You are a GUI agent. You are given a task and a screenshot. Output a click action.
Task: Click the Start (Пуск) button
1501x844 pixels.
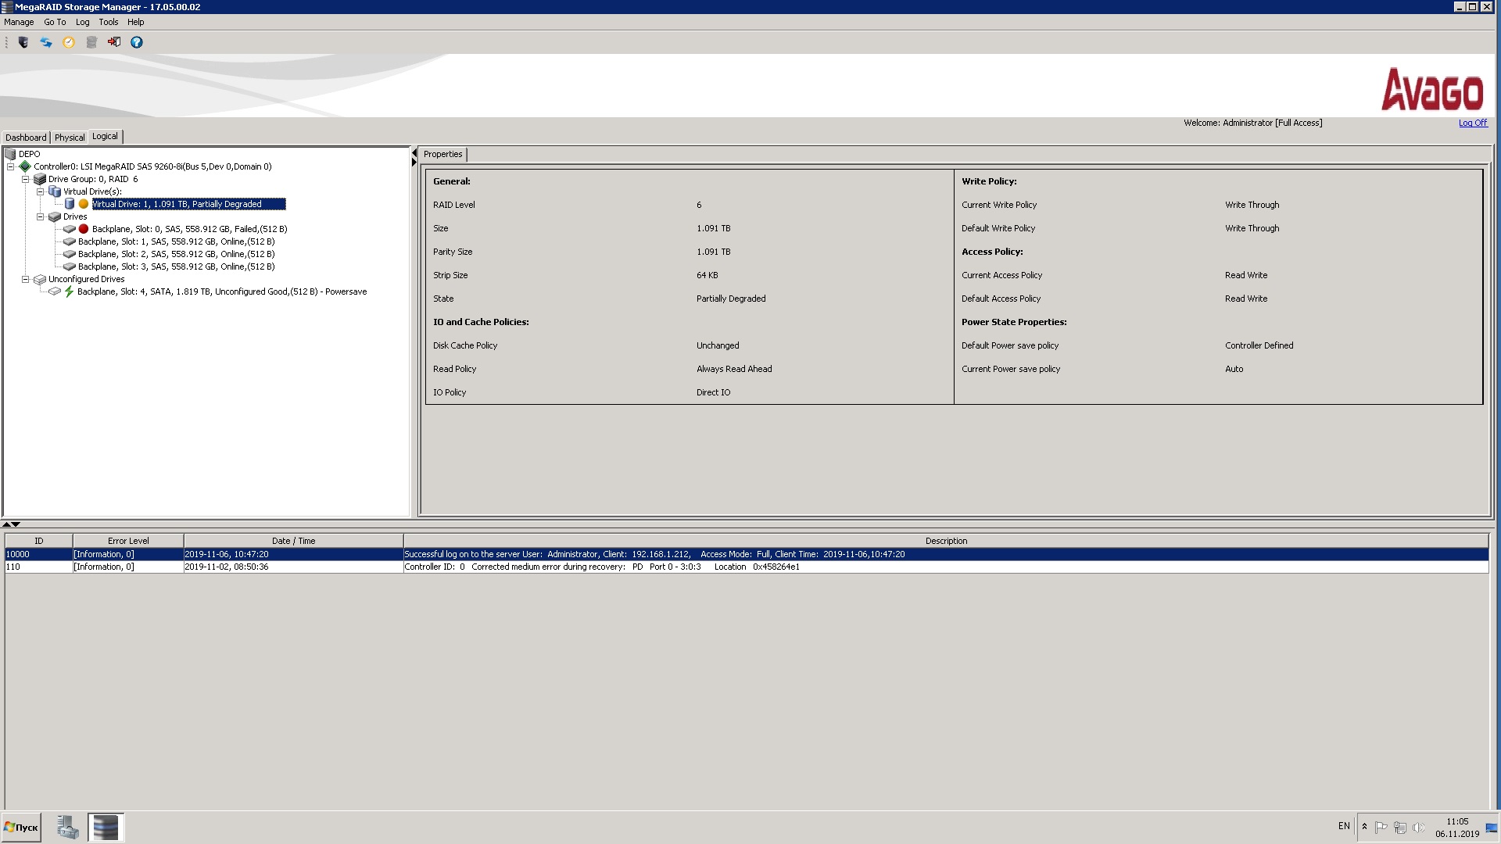pos(21,827)
